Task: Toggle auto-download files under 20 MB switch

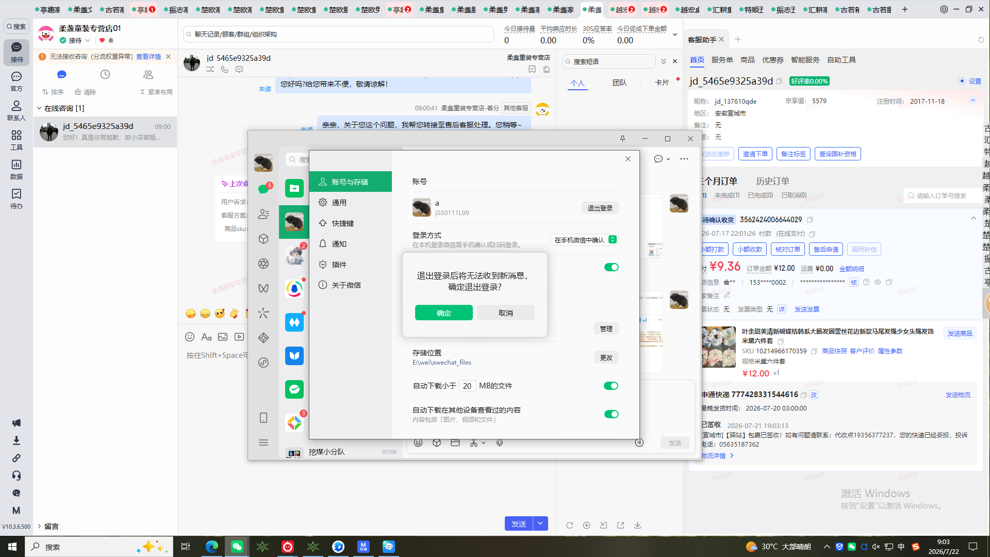Action: [611, 386]
